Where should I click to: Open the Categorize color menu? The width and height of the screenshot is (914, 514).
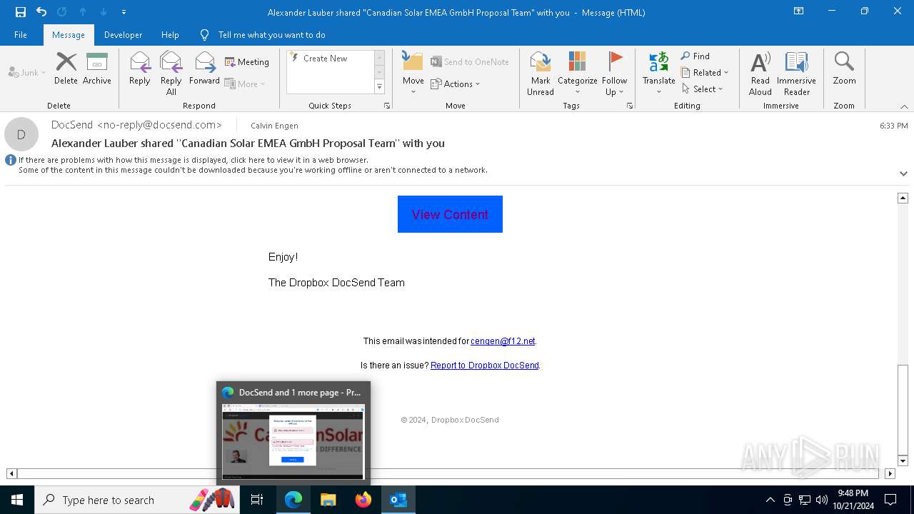coord(577,74)
